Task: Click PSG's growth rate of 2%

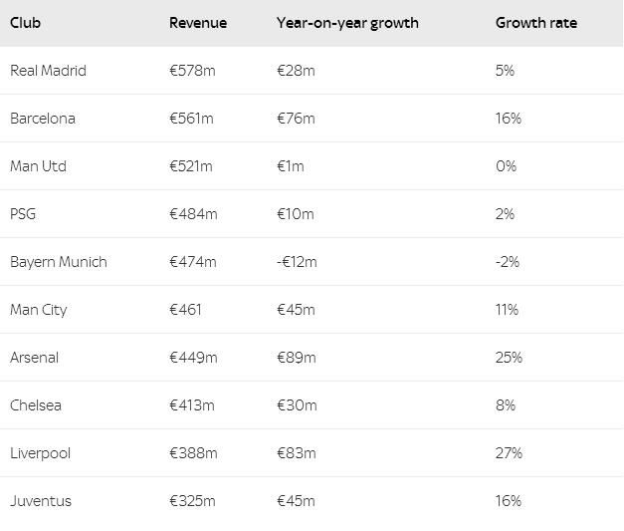Action: point(505,214)
